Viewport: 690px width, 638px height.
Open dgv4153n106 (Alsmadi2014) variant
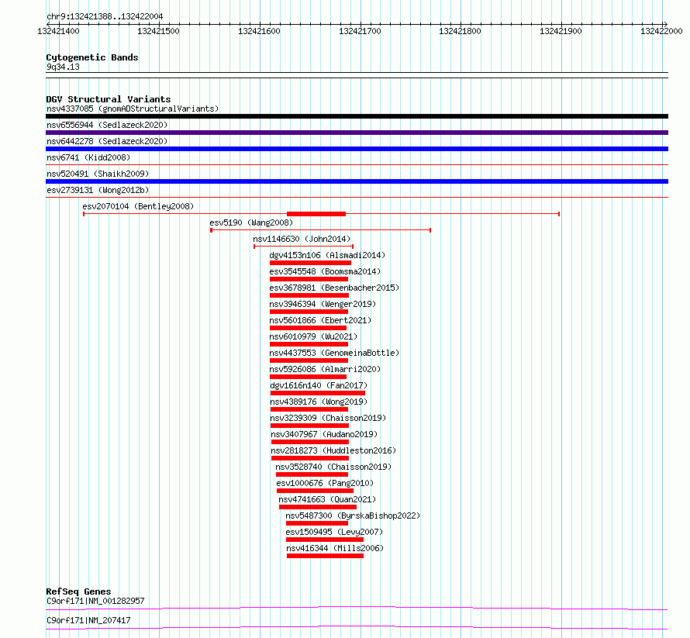327,255
